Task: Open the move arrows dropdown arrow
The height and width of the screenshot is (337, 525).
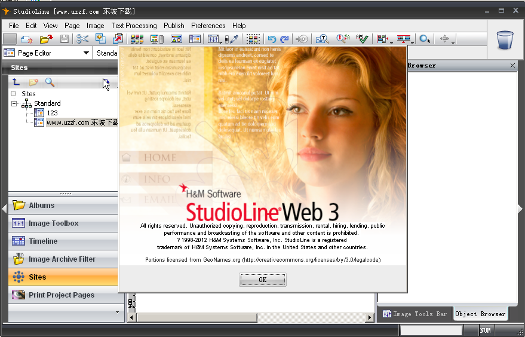Action: [453, 42]
